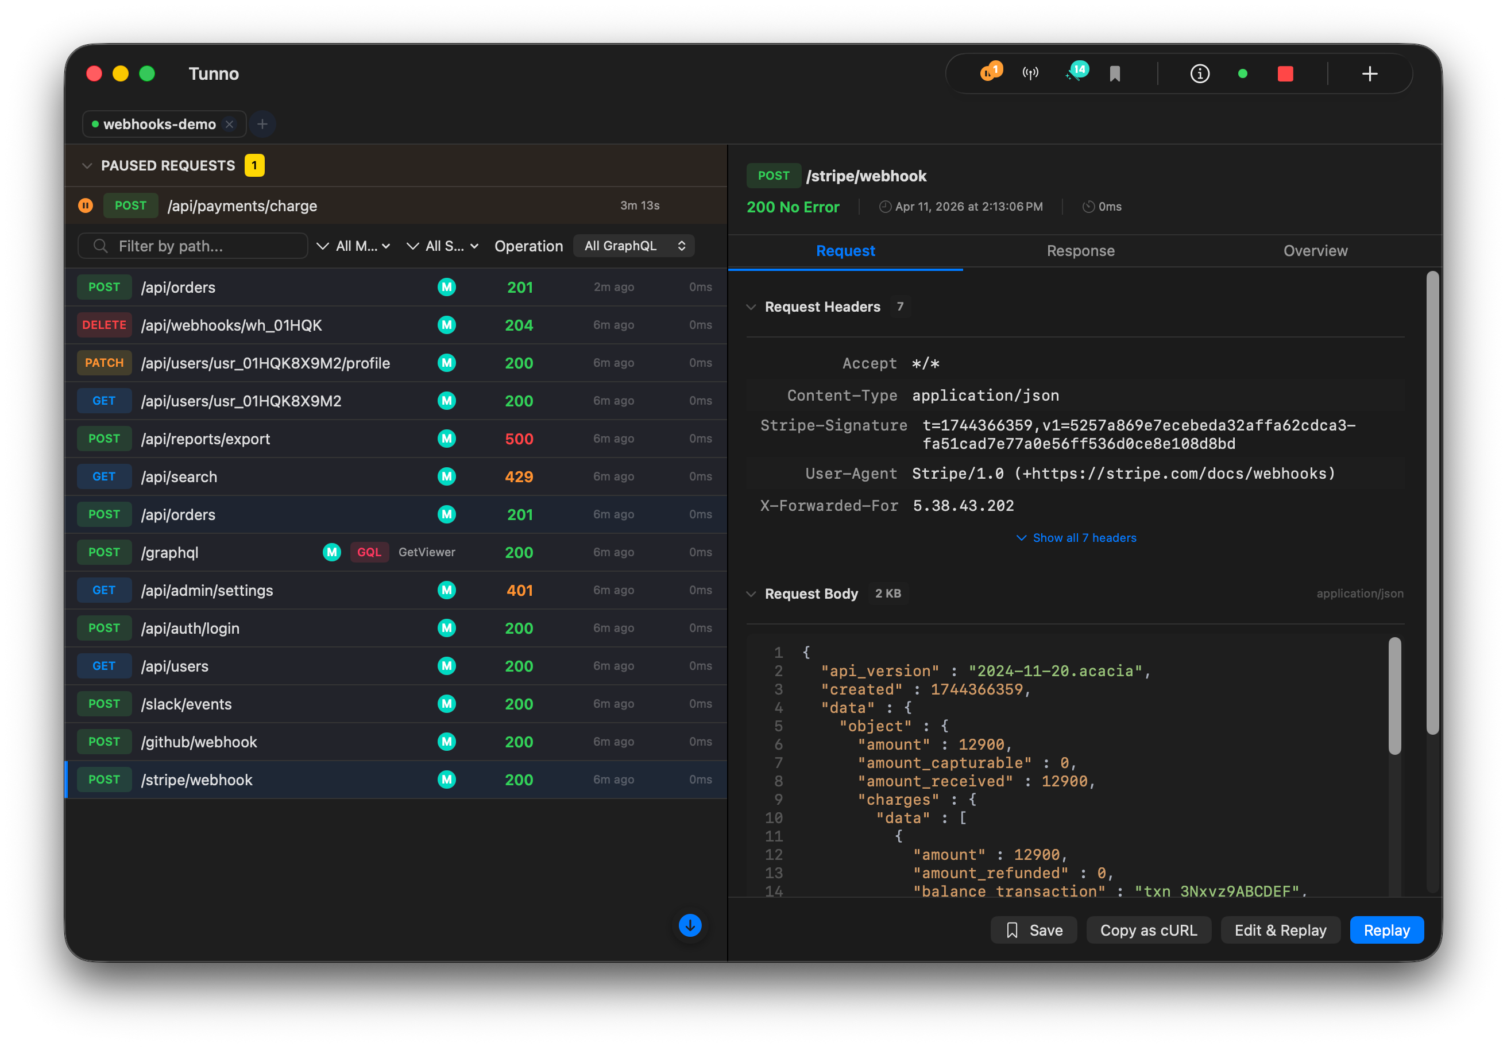
Task: Switch to the Overview tab
Action: click(1315, 251)
